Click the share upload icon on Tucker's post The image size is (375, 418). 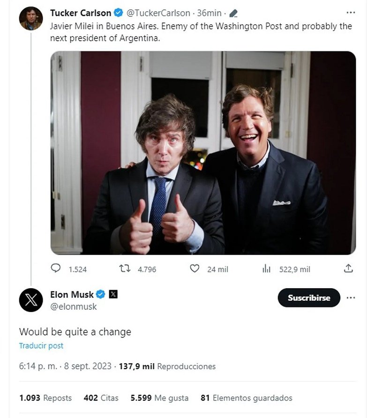tap(348, 269)
